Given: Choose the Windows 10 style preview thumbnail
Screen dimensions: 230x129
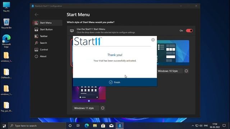Looking at the screenshot, I should point(173,53).
